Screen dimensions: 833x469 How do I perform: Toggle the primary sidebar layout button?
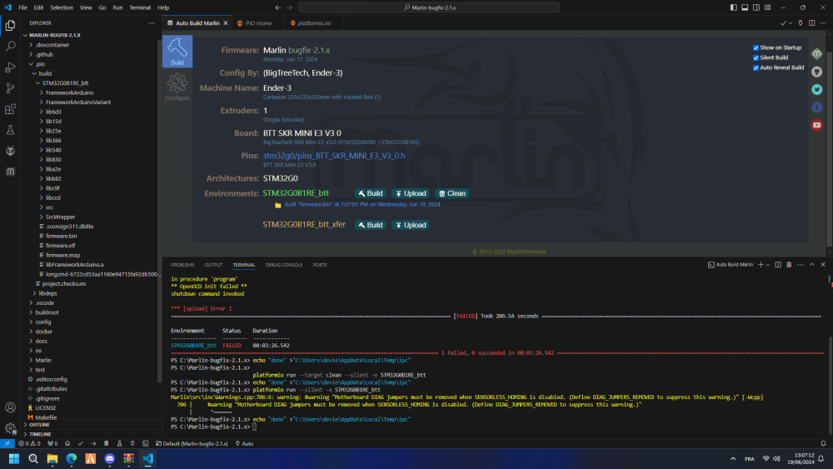coord(733,7)
